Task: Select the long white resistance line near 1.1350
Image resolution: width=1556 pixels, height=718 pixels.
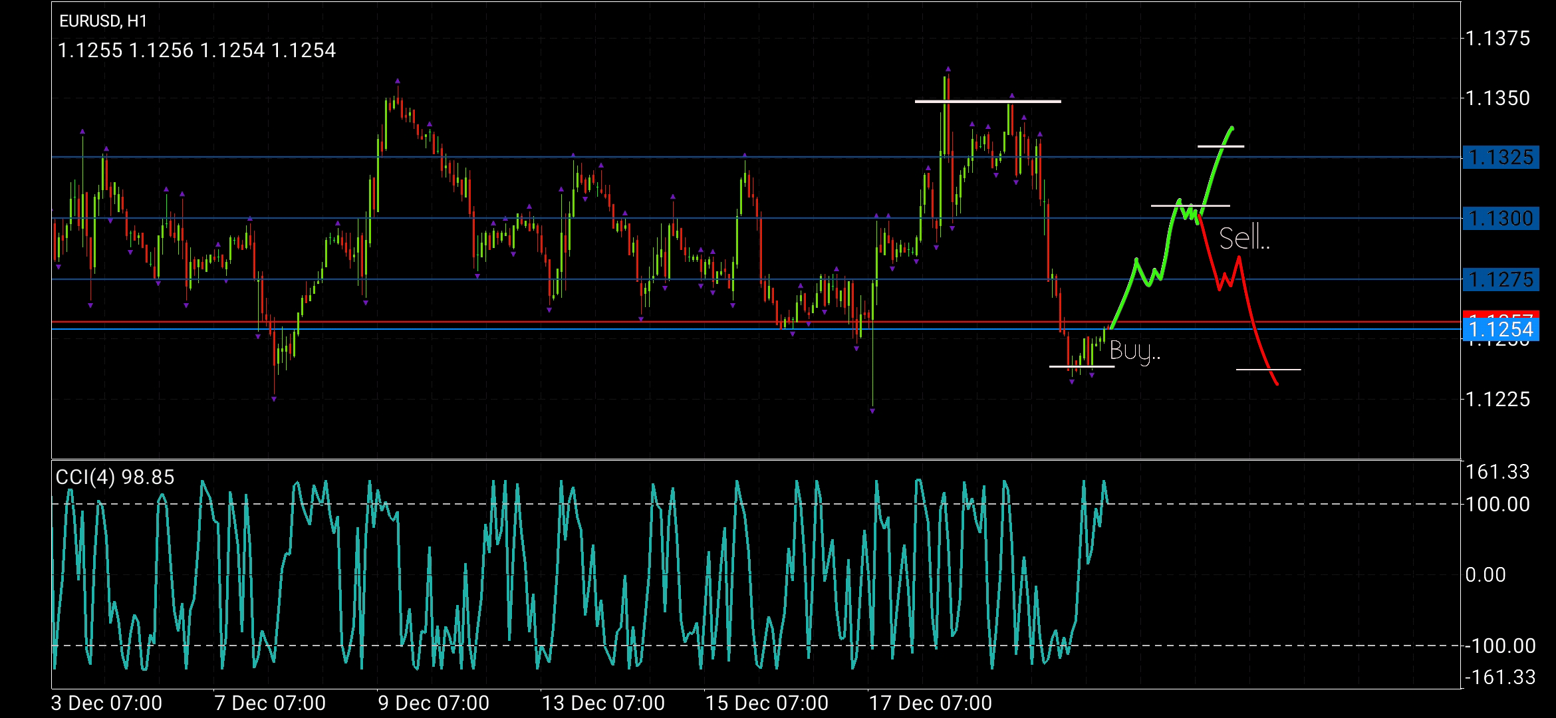Action: click(x=987, y=102)
